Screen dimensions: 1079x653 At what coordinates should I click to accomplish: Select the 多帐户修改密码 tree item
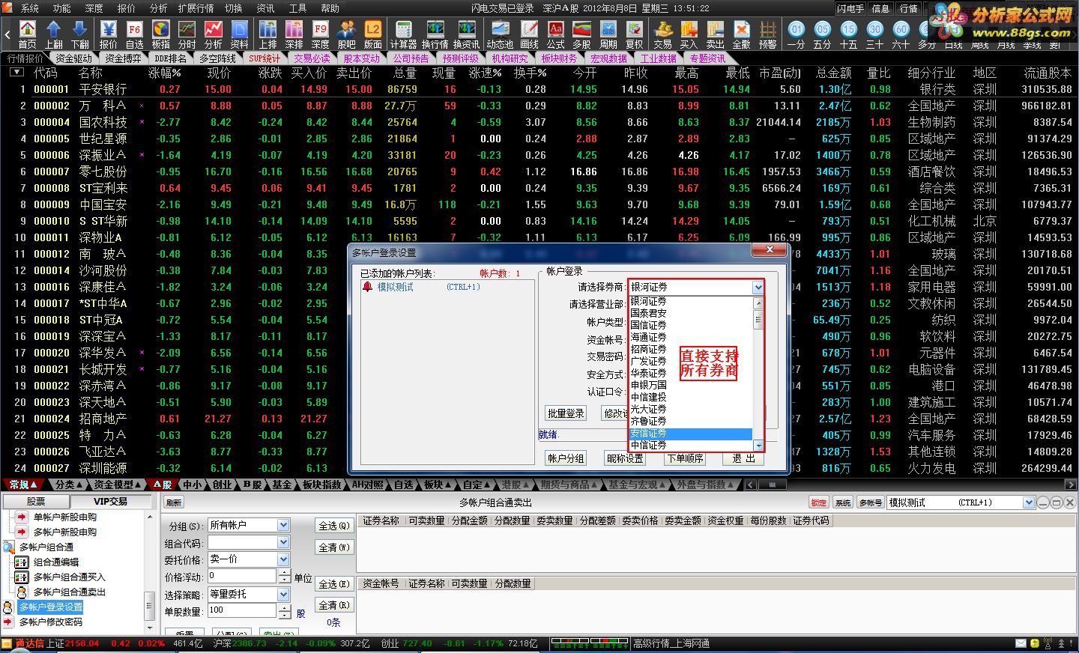[50, 622]
